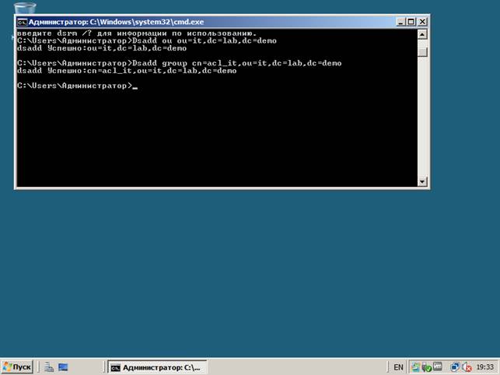Viewport: 500px width, 375px height.
Task: Open the task manager tray icon
Action: click(x=438, y=366)
